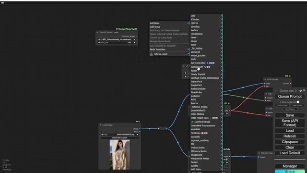Click the Refresh button

pyautogui.click(x=290, y=136)
